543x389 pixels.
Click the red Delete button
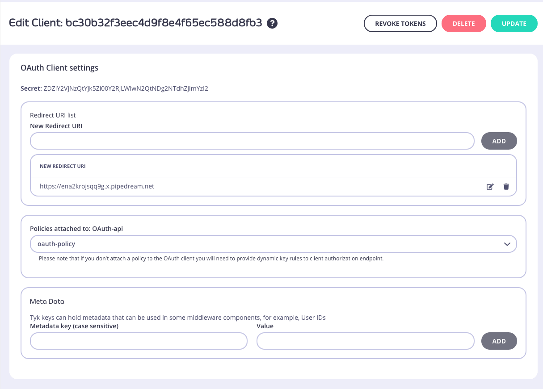[x=463, y=24]
